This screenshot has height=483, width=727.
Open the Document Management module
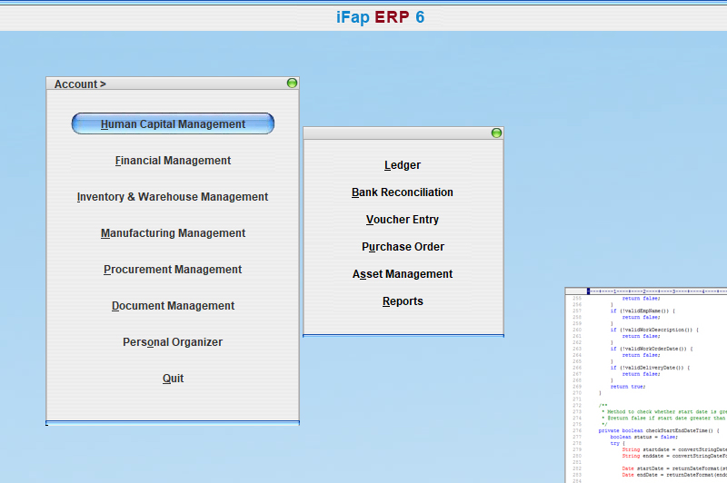173,306
